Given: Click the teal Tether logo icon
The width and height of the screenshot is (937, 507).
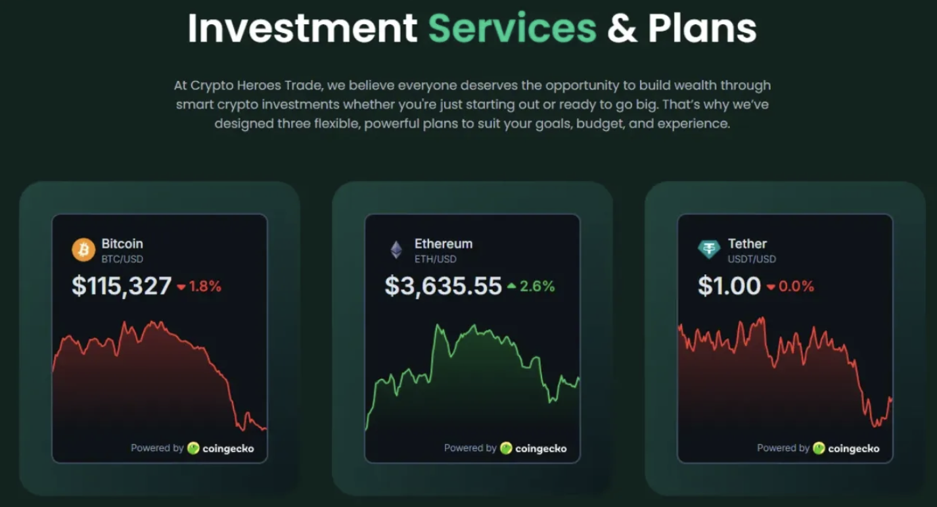Looking at the screenshot, I should point(709,250).
